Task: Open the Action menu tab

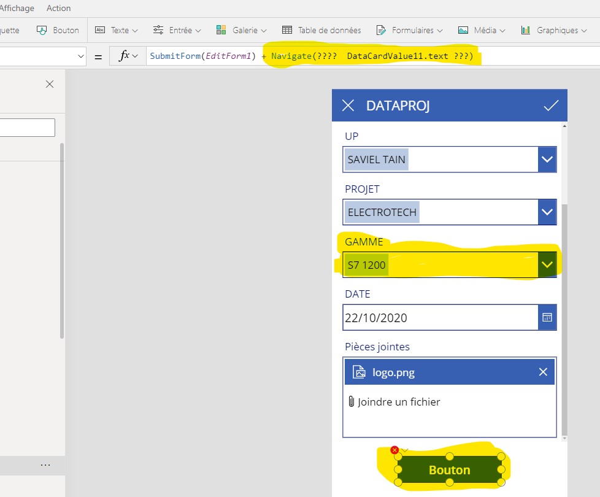Action: (x=58, y=8)
